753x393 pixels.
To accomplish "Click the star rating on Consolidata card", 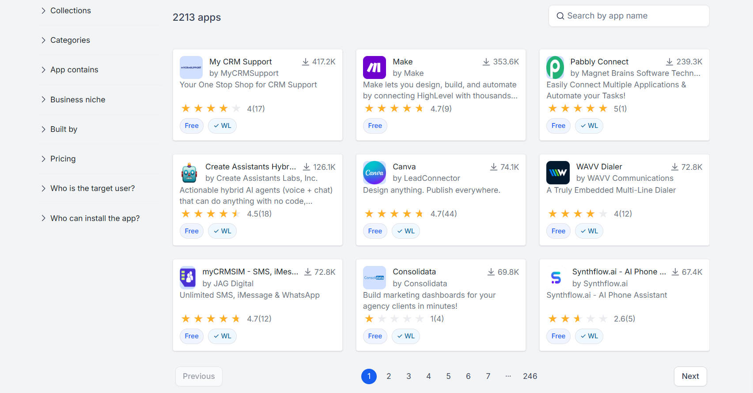I will pos(394,319).
